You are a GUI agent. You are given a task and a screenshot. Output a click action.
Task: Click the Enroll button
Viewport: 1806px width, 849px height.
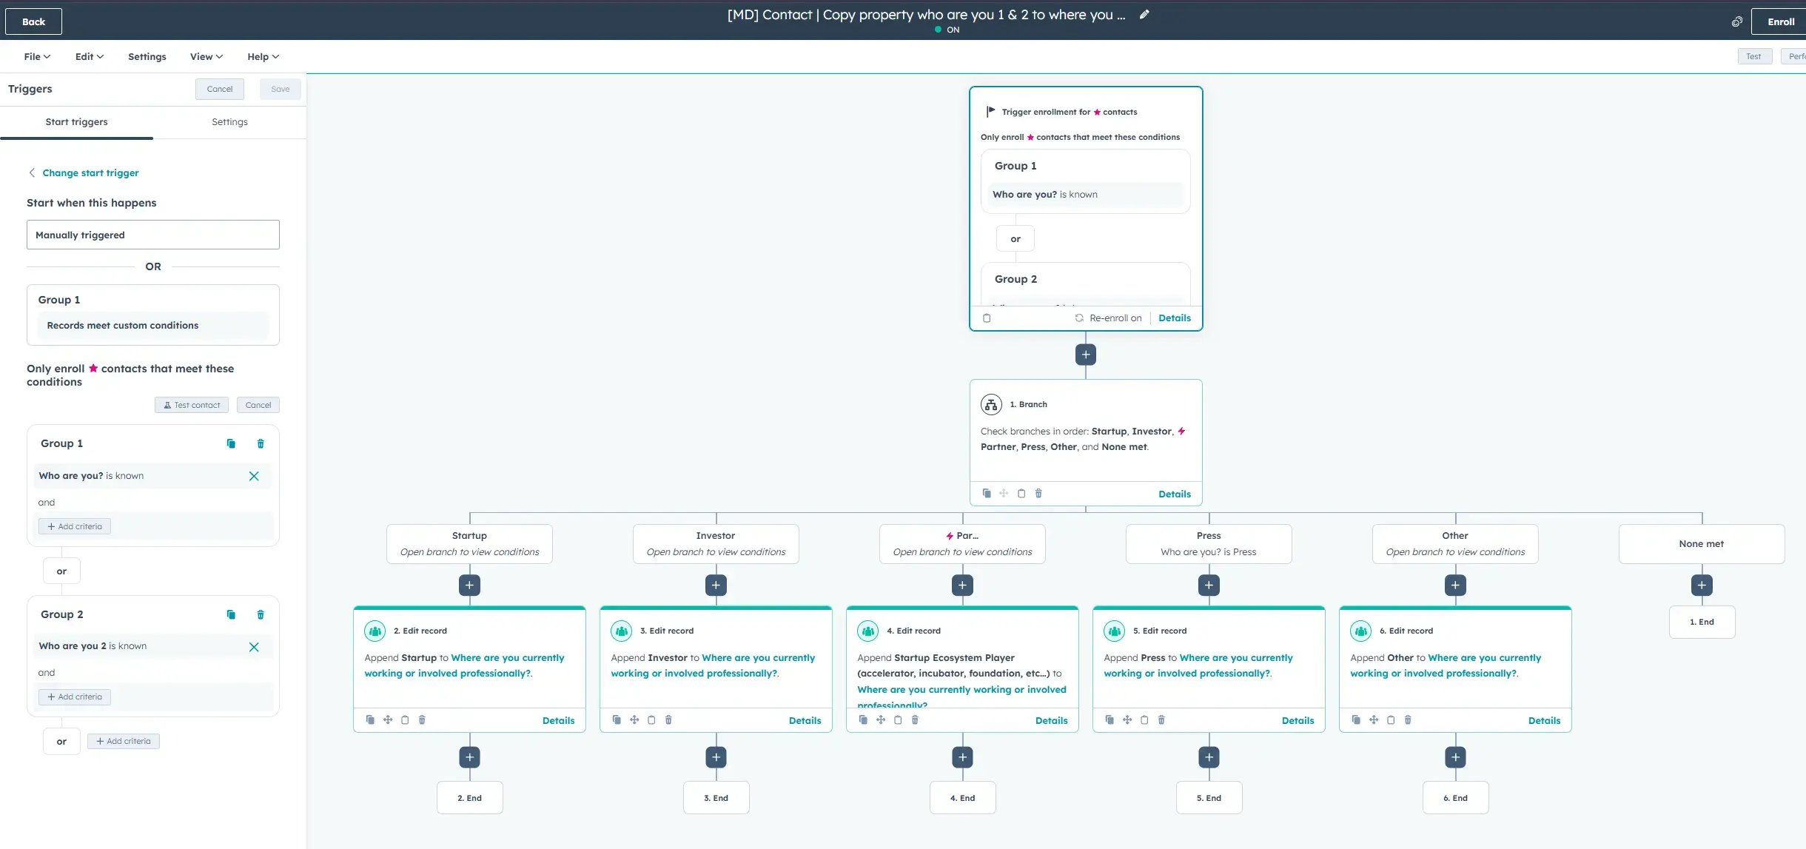pos(1779,21)
